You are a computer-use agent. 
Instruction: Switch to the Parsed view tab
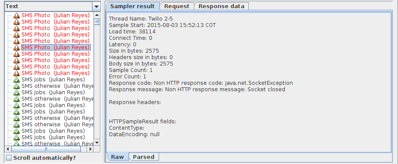tap(144, 157)
